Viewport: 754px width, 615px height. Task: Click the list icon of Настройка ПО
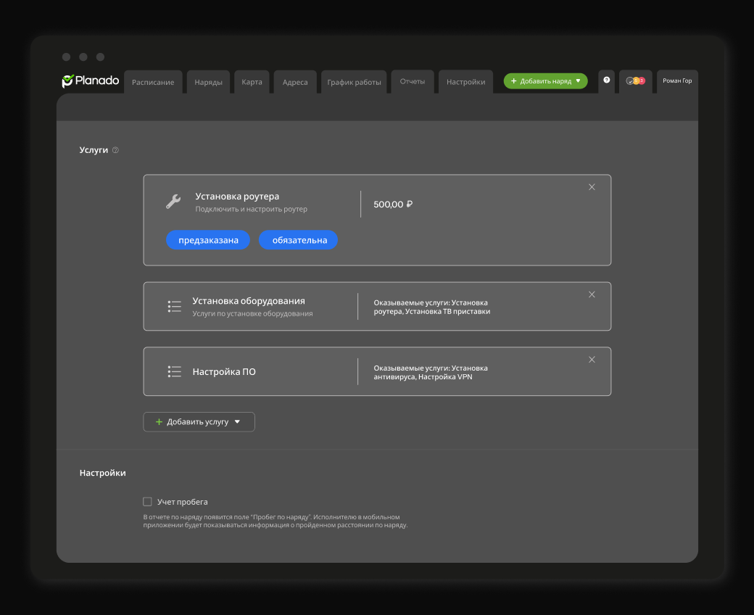pyautogui.click(x=174, y=372)
